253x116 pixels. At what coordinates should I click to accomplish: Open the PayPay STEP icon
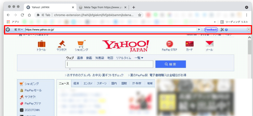click(170, 46)
